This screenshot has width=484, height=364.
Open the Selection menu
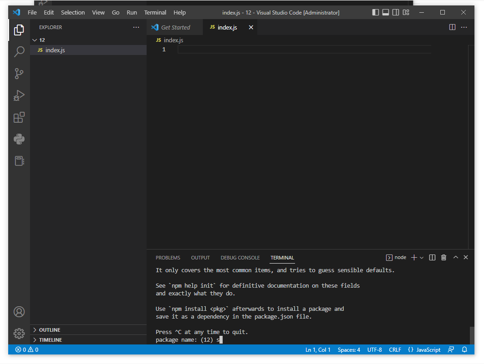[x=73, y=12]
